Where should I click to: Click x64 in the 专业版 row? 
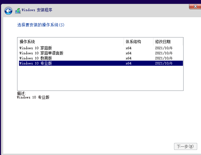point(128,63)
